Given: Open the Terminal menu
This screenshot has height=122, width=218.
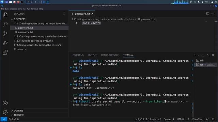Looking at the screenshot, I should coord(35,9).
